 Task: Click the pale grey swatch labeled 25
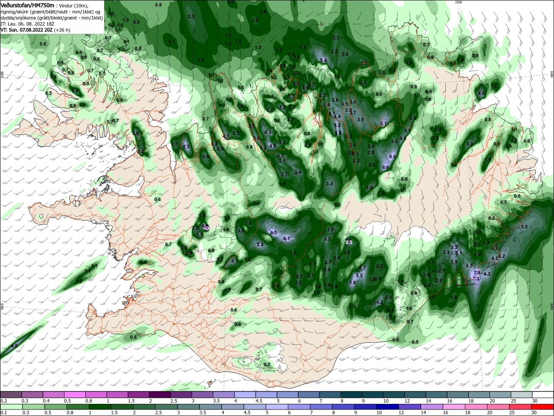(522, 395)
